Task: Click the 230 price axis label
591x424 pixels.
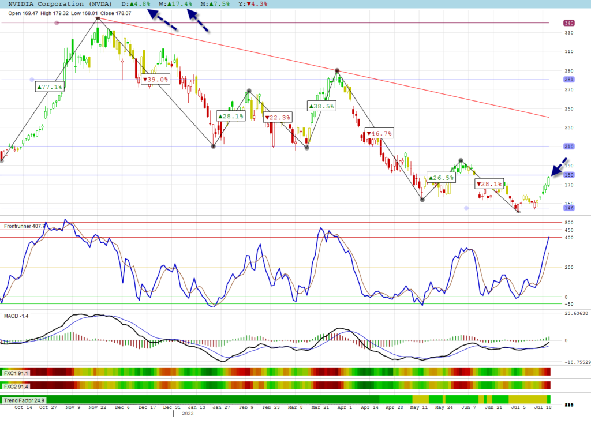Action: [568, 127]
